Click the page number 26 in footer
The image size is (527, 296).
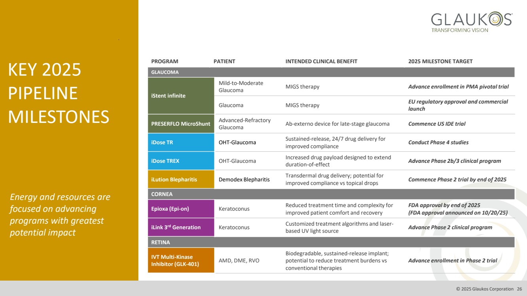click(x=519, y=289)
